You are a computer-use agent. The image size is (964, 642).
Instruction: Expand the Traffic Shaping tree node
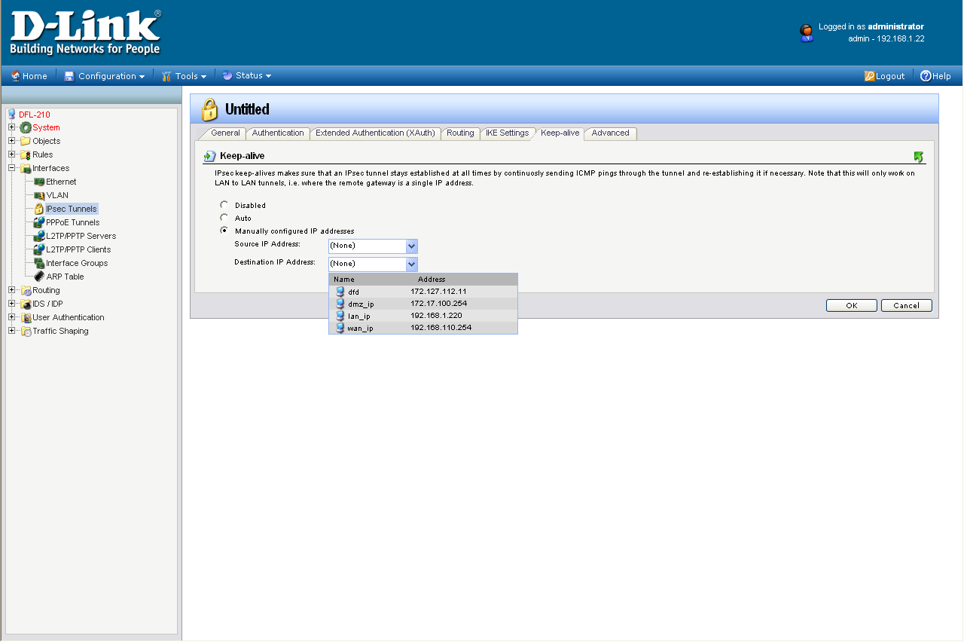pos(12,331)
